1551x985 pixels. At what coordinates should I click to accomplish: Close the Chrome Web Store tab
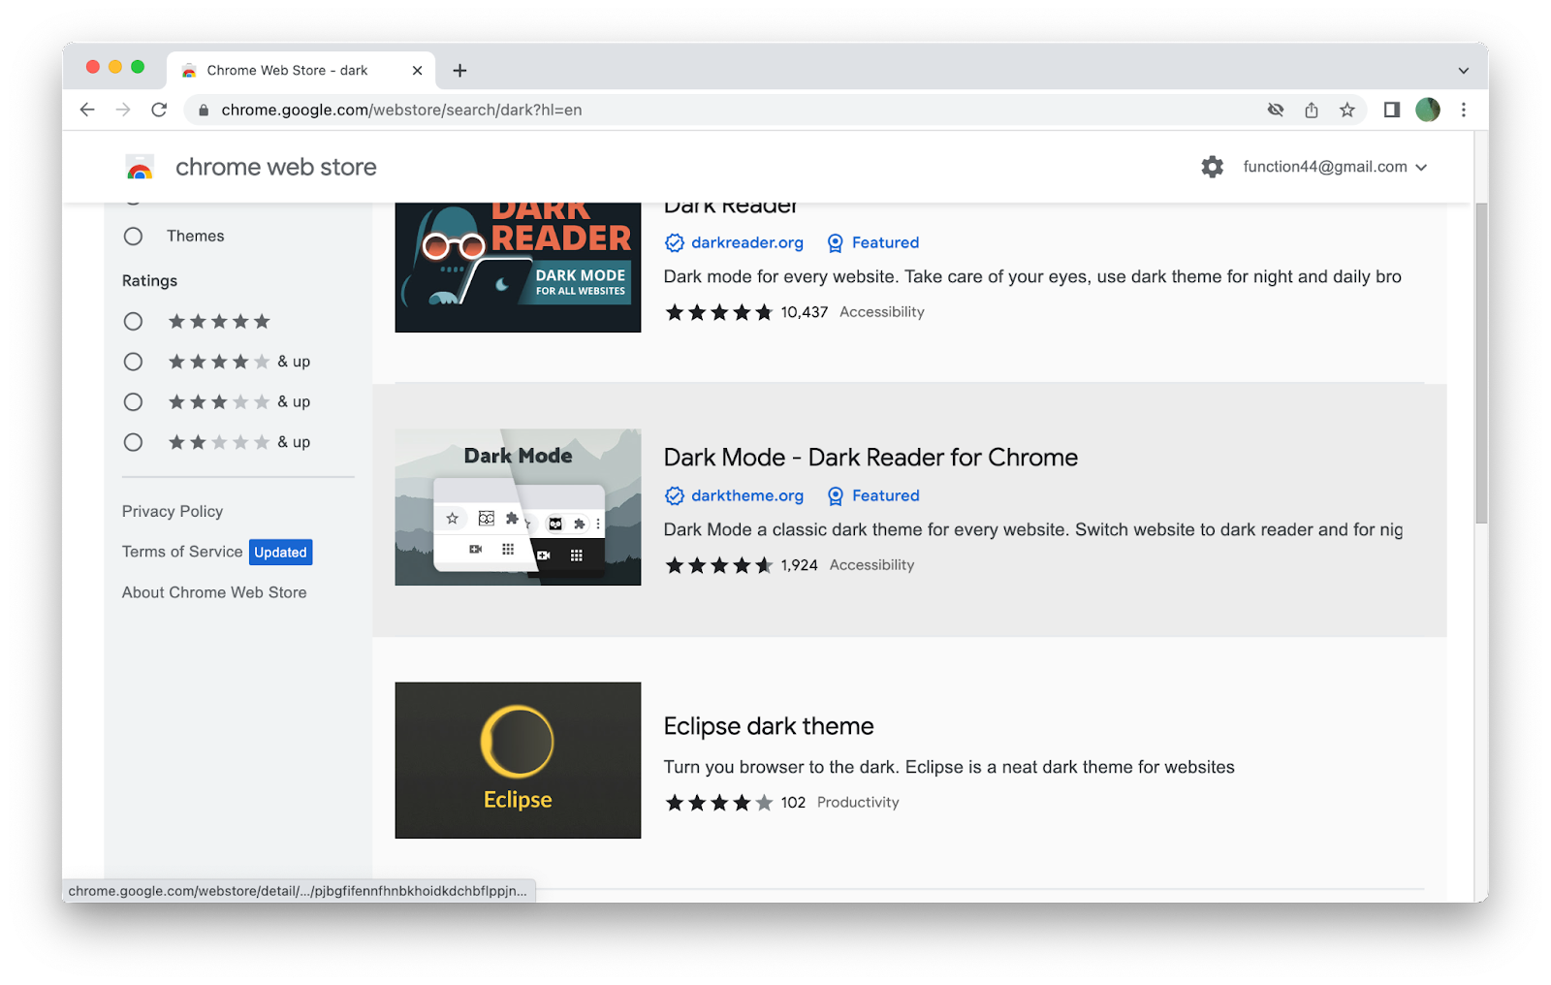[417, 70]
